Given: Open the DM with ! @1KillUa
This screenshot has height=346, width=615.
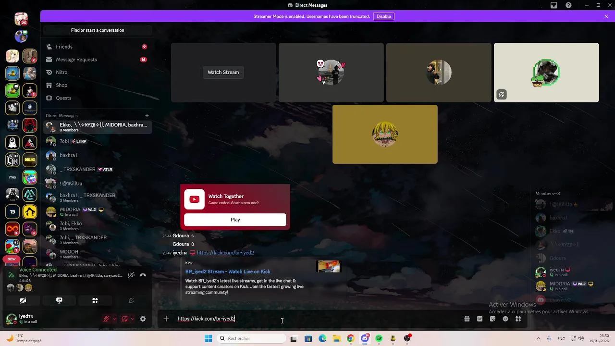Looking at the screenshot, I should coord(98,184).
